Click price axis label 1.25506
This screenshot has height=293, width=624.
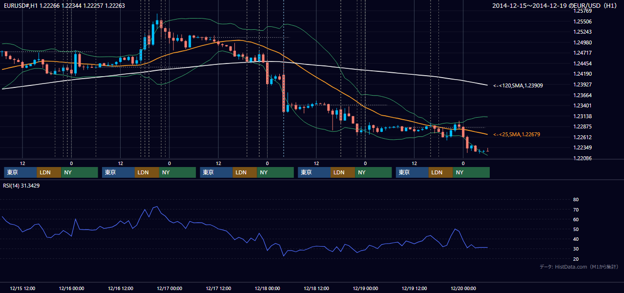point(582,21)
